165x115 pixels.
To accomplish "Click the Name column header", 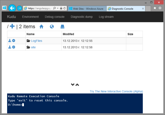I will 31,34.
